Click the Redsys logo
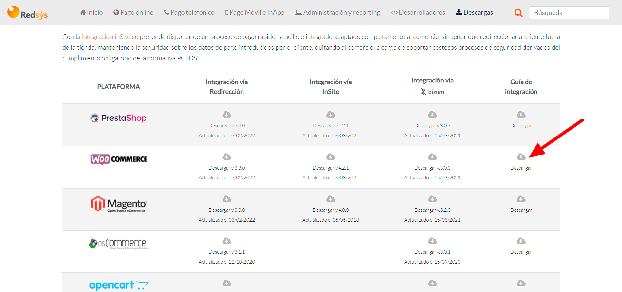 (28, 12)
